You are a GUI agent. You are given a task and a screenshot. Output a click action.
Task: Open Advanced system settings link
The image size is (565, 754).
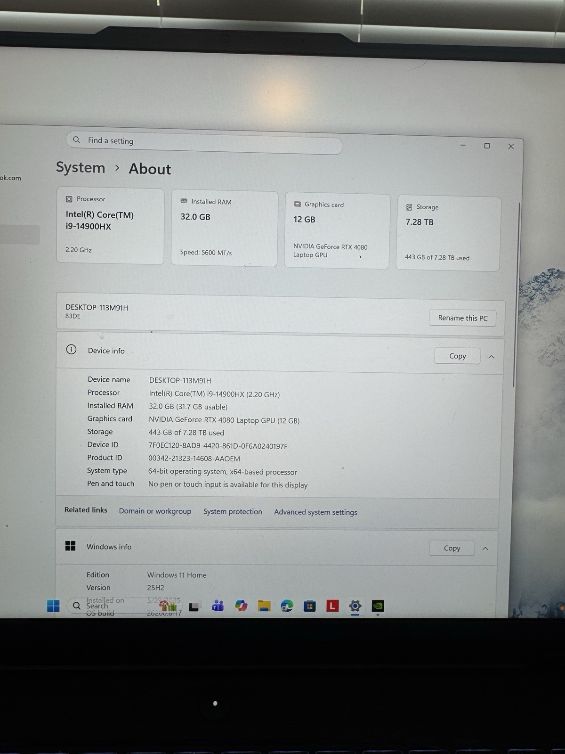[x=315, y=512]
